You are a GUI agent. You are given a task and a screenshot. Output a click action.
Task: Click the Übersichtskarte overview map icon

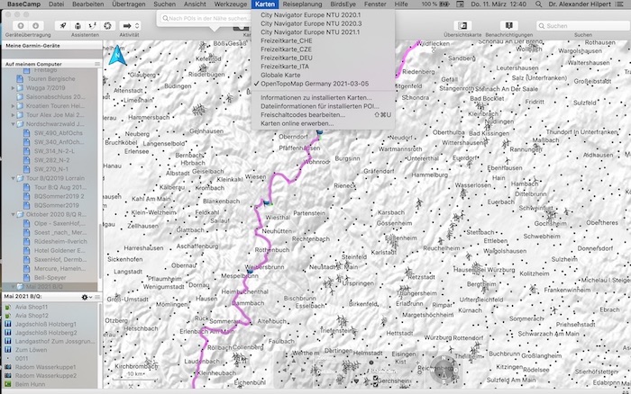click(x=462, y=25)
